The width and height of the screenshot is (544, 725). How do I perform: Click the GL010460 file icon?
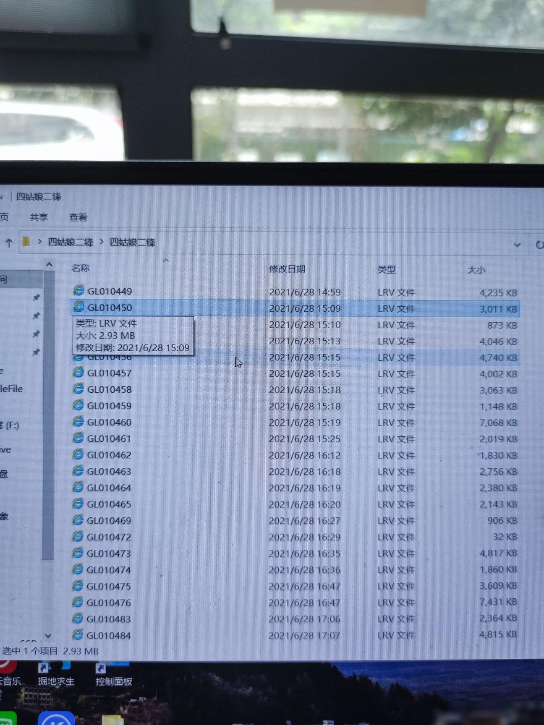pyautogui.click(x=78, y=421)
